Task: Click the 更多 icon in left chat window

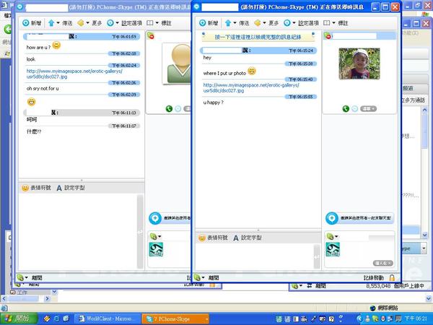Action: click(81, 23)
